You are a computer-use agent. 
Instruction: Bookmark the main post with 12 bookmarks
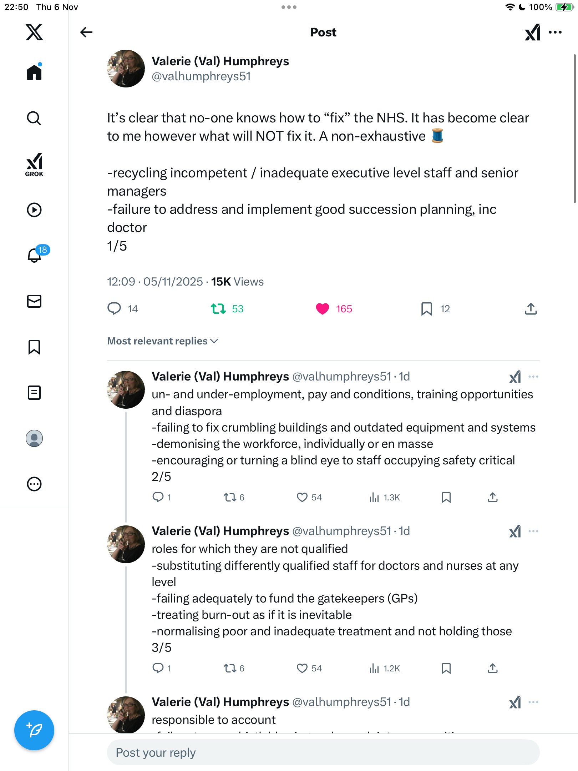click(426, 309)
